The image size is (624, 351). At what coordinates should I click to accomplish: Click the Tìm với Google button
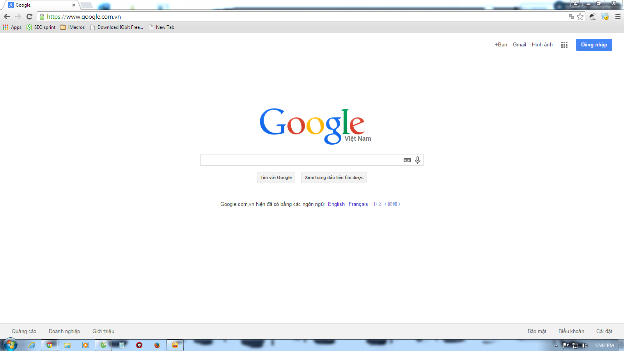(x=276, y=177)
